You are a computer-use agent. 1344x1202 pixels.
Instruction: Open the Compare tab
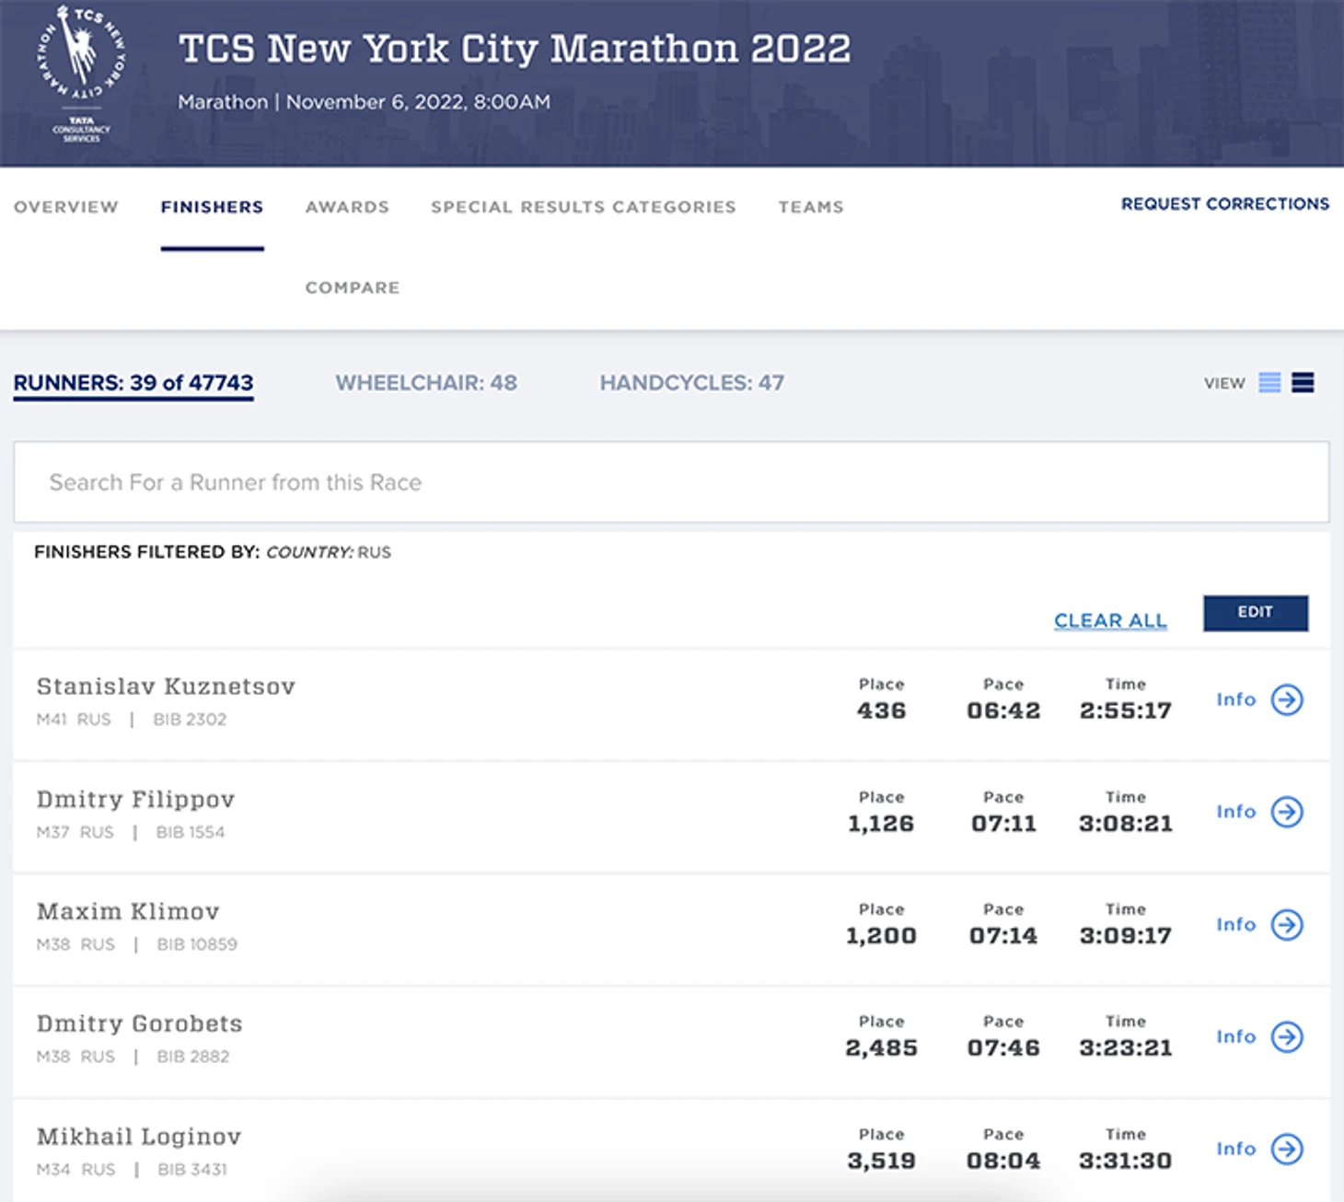[353, 288]
